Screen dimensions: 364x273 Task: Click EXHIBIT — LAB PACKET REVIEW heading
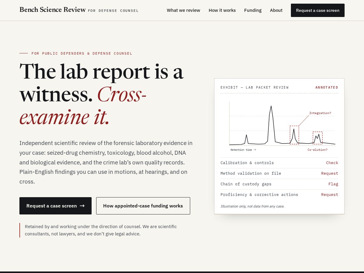click(x=254, y=87)
